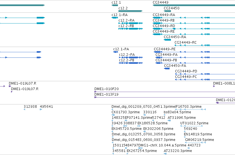Click transcript CG34449-RD label
Viewport: 235px width, 155px height.
[x=164, y=26]
